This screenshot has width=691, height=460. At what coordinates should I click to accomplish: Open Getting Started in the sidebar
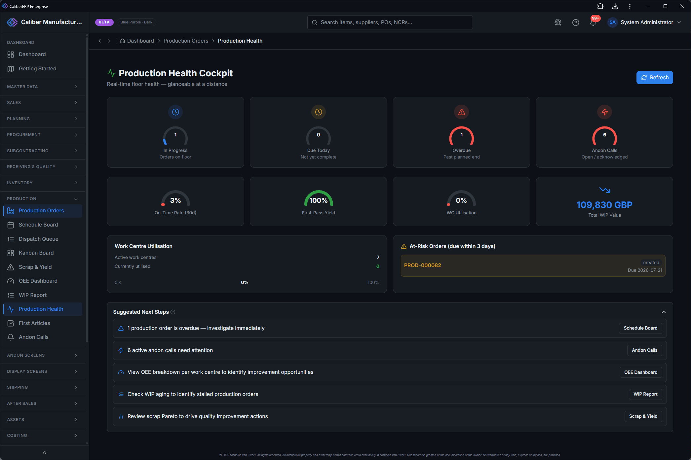click(x=42, y=69)
